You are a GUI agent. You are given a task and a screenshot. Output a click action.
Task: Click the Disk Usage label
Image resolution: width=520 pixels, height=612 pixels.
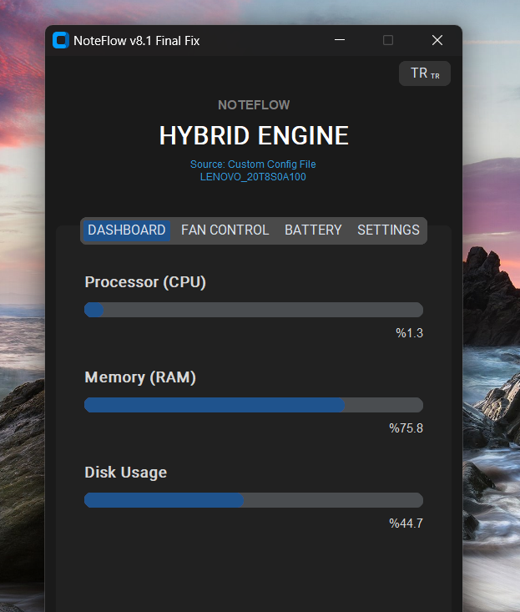126,473
